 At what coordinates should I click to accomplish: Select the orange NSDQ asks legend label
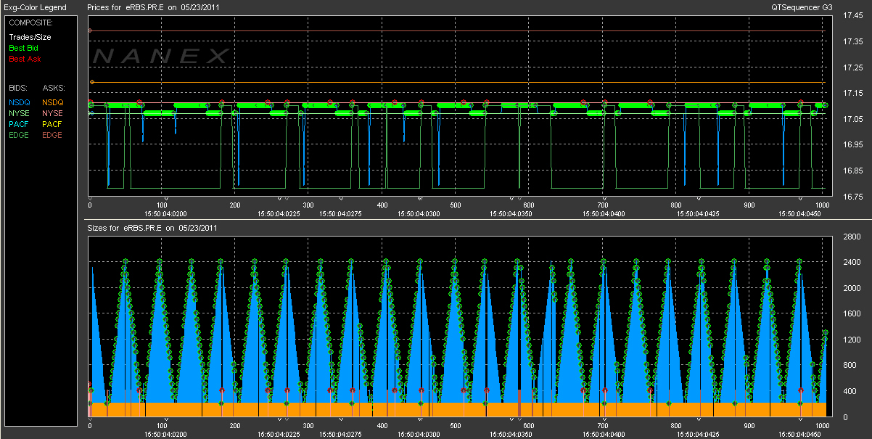[x=53, y=102]
